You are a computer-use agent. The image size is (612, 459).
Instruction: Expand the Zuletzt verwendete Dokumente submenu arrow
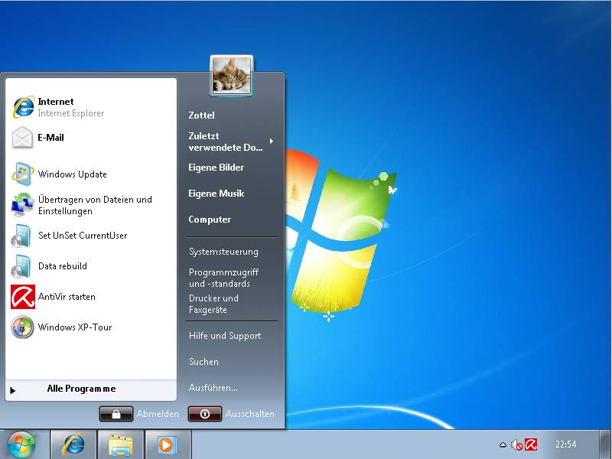point(272,142)
